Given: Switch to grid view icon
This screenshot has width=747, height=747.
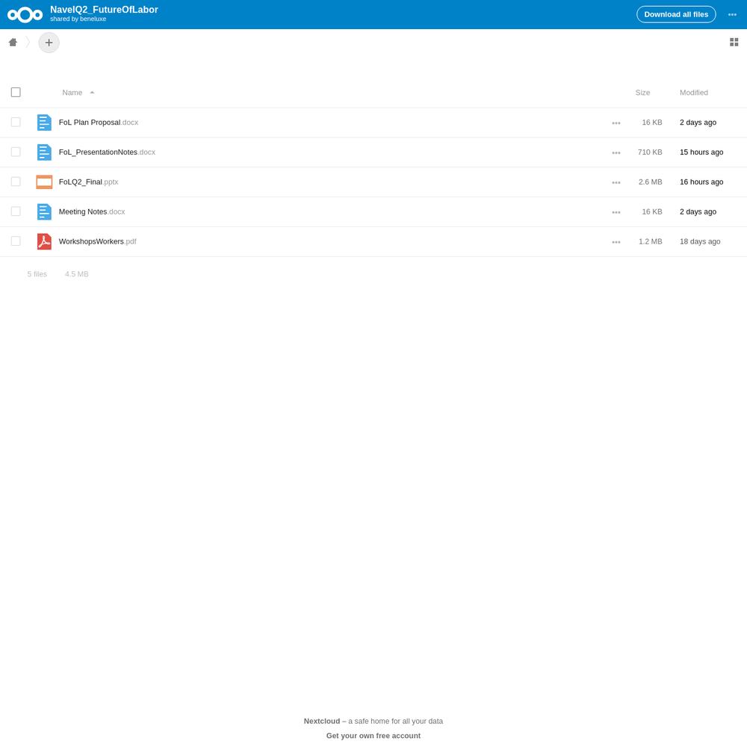Looking at the screenshot, I should [x=734, y=43].
